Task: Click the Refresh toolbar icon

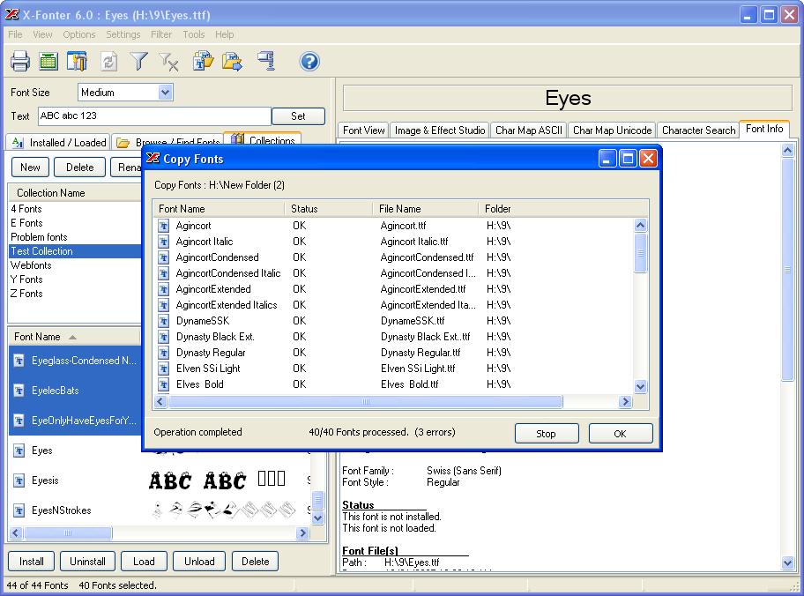Action: [108, 62]
